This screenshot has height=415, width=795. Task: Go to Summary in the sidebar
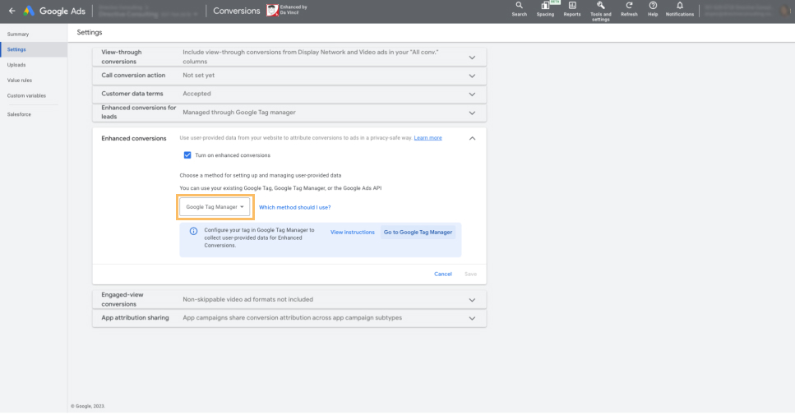click(x=18, y=34)
